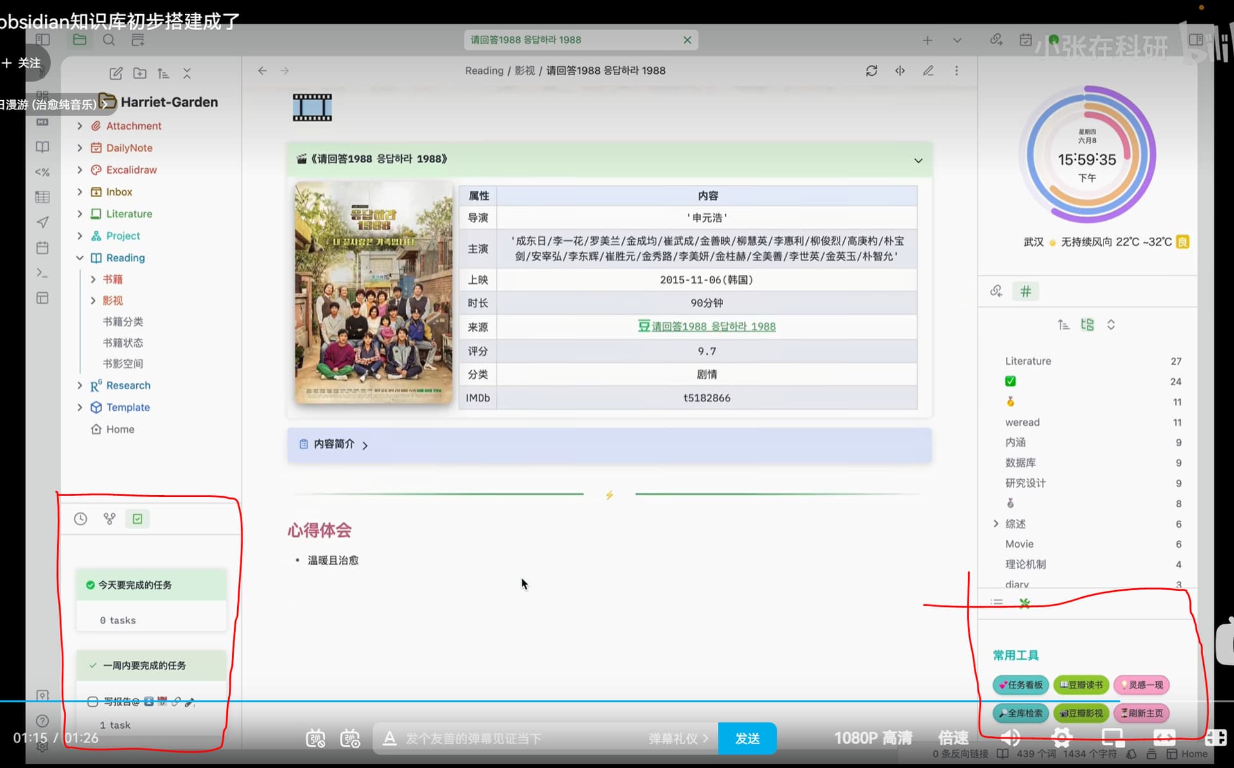Open the note's more options menu
The height and width of the screenshot is (768, 1234).
(956, 71)
